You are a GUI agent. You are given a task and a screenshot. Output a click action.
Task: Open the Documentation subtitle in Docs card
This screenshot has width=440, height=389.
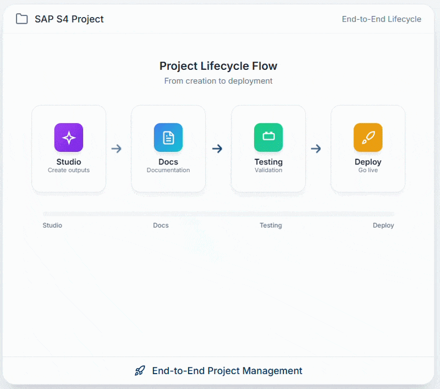(x=168, y=171)
